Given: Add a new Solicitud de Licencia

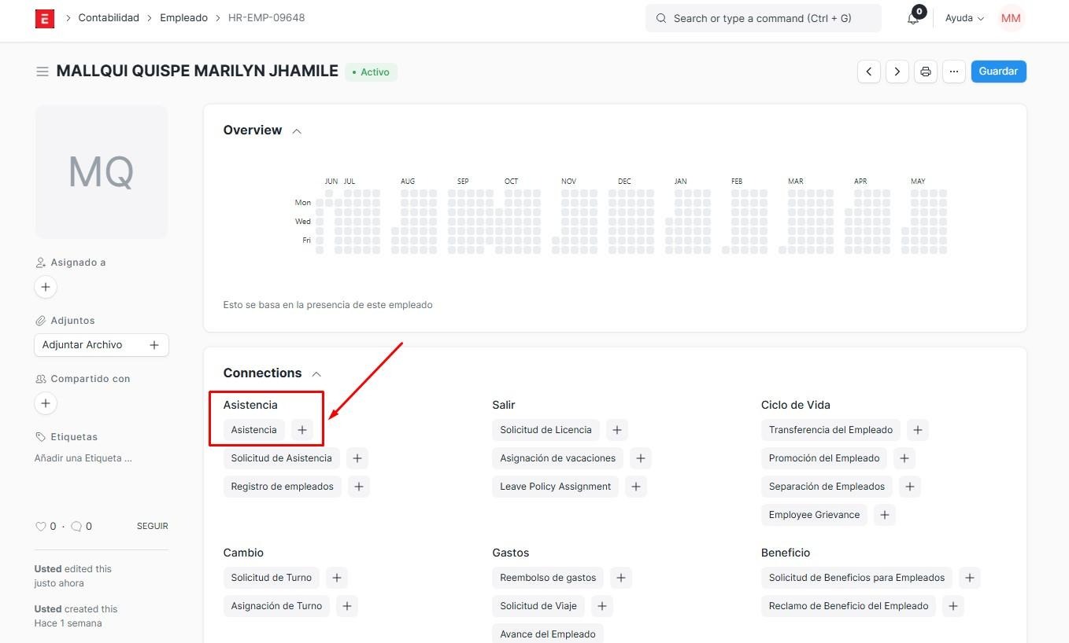Looking at the screenshot, I should [x=617, y=430].
